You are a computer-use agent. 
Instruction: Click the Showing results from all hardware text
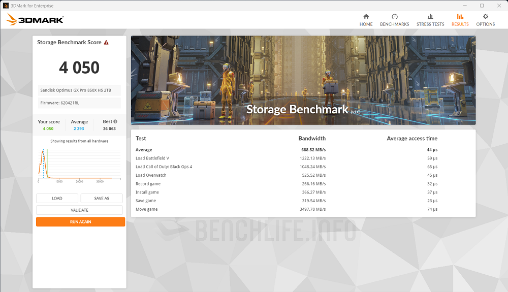pos(79,141)
